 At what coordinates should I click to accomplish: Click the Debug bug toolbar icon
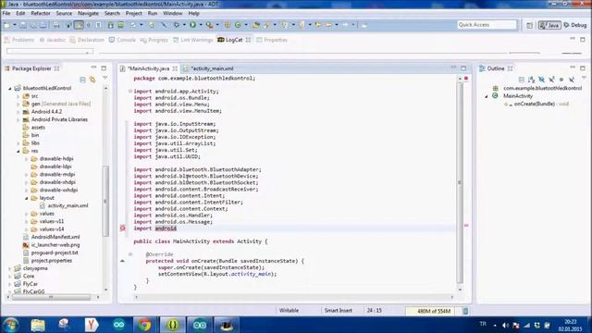click(177, 25)
